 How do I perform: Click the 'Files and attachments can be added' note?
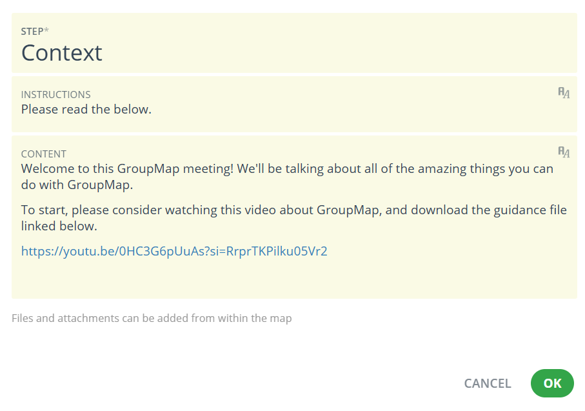tap(152, 318)
